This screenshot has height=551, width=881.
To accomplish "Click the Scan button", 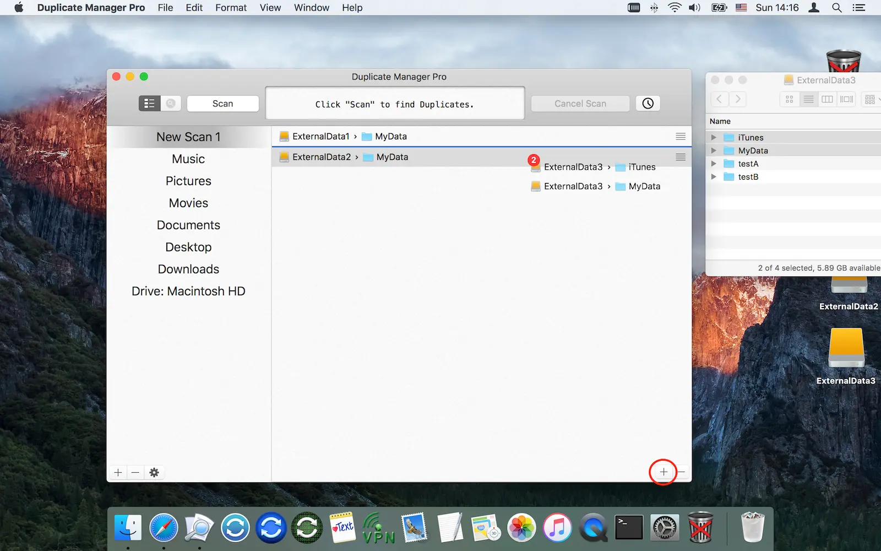I will click(223, 104).
